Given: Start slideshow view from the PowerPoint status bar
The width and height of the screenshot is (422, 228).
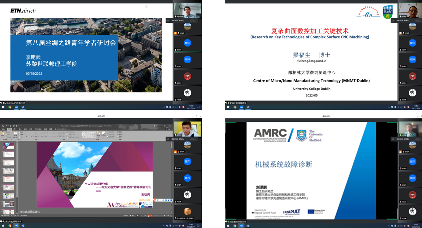Looking at the screenshot, I should tap(149, 216).
